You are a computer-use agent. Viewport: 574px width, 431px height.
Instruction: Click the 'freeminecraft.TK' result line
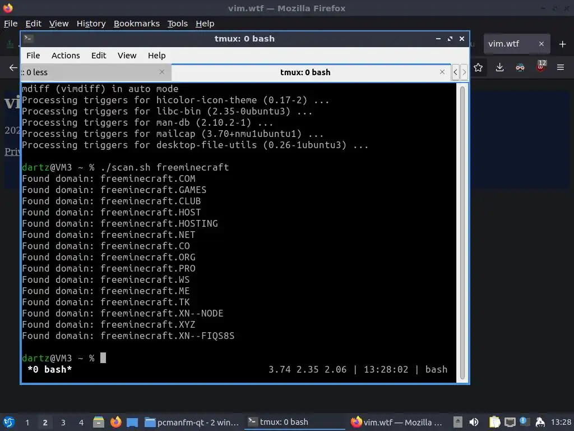[106, 302]
